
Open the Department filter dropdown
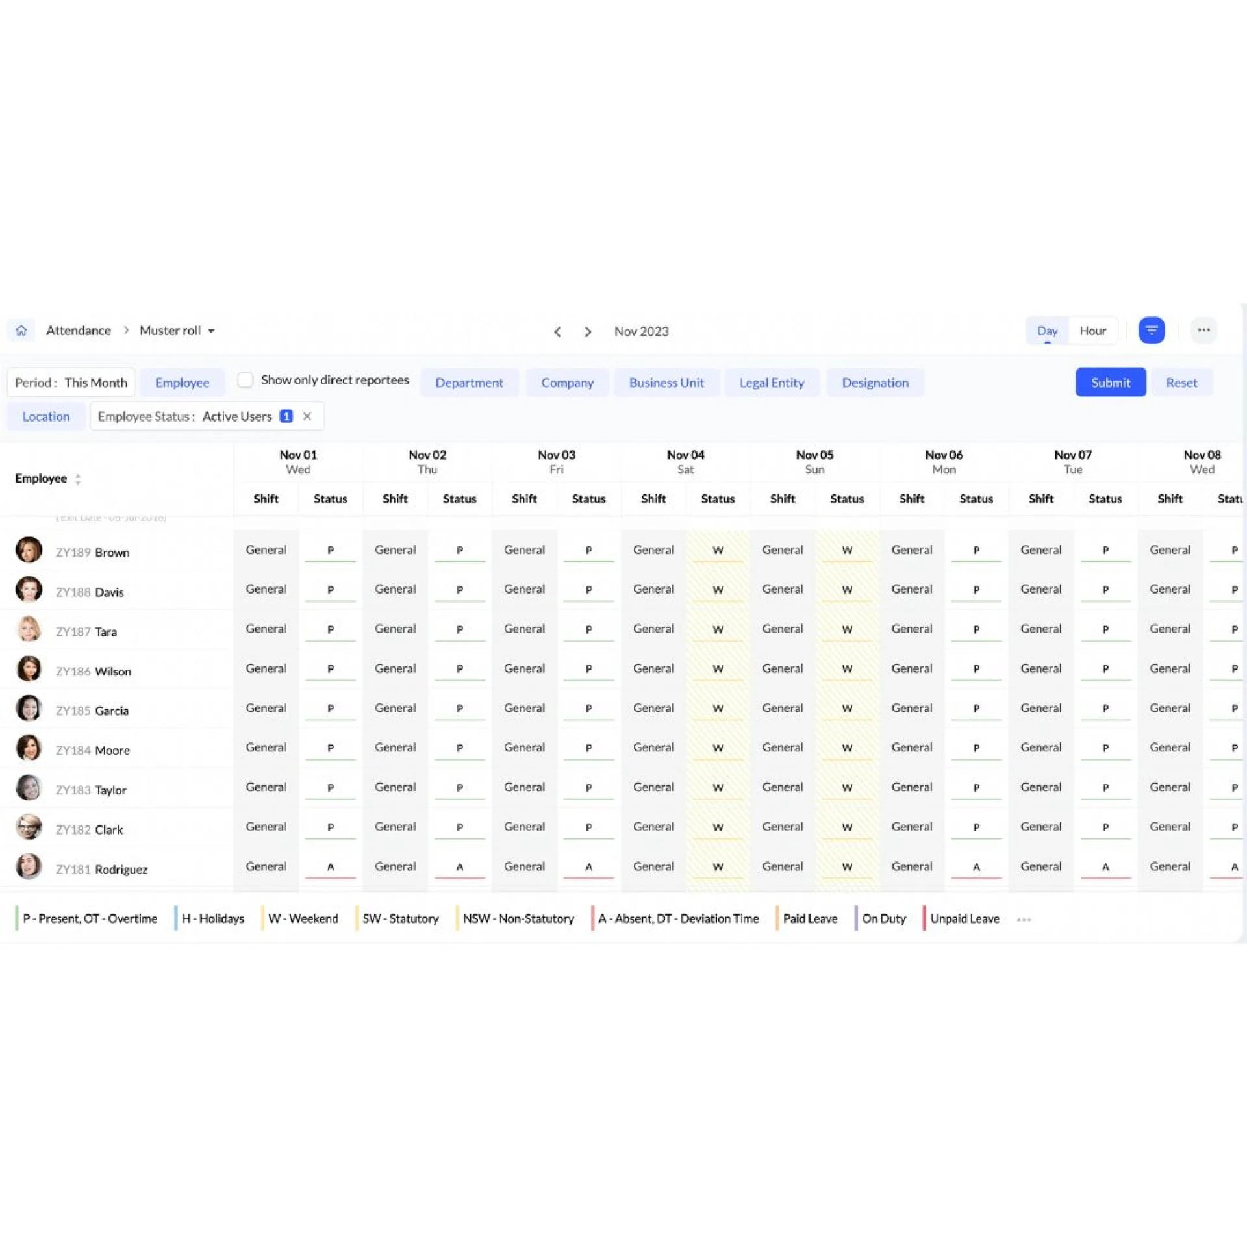[469, 383]
